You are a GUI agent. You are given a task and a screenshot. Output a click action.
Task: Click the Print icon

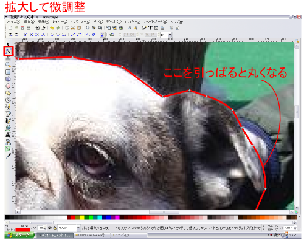point(29,28)
